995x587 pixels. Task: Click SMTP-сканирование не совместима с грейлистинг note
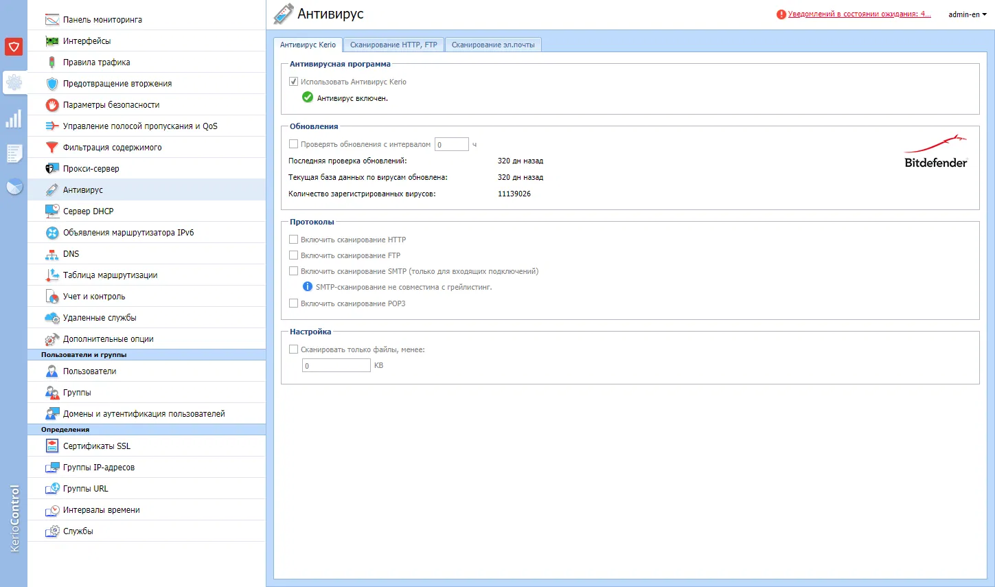[x=404, y=287]
